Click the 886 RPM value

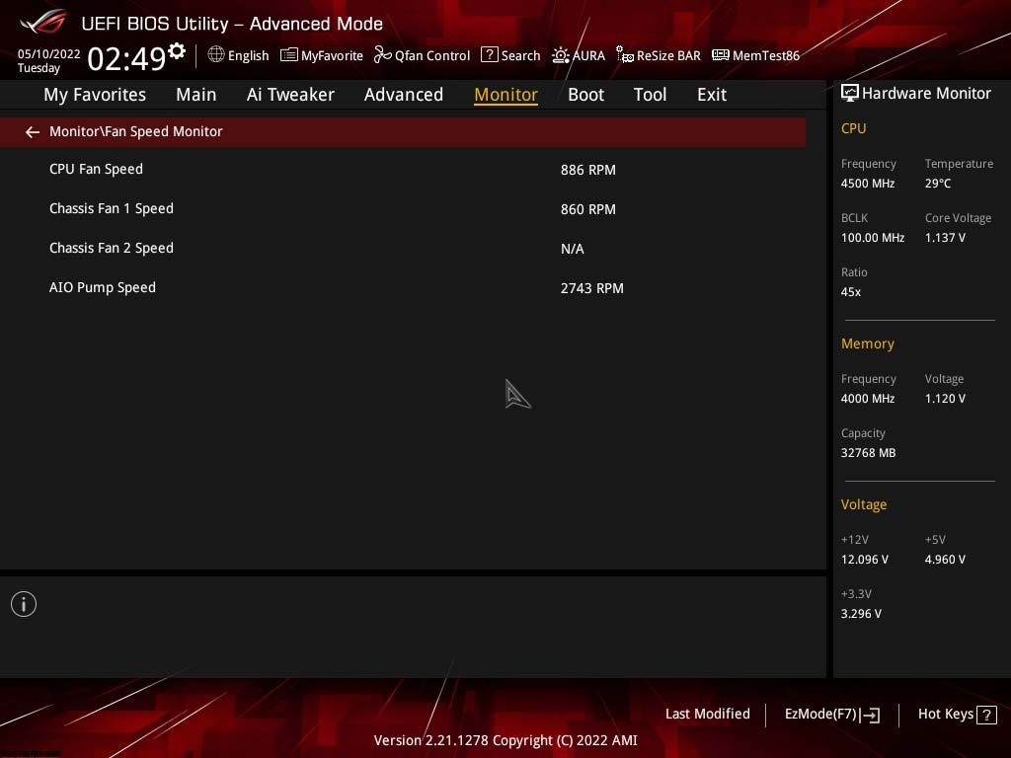[x=588, y=170]
